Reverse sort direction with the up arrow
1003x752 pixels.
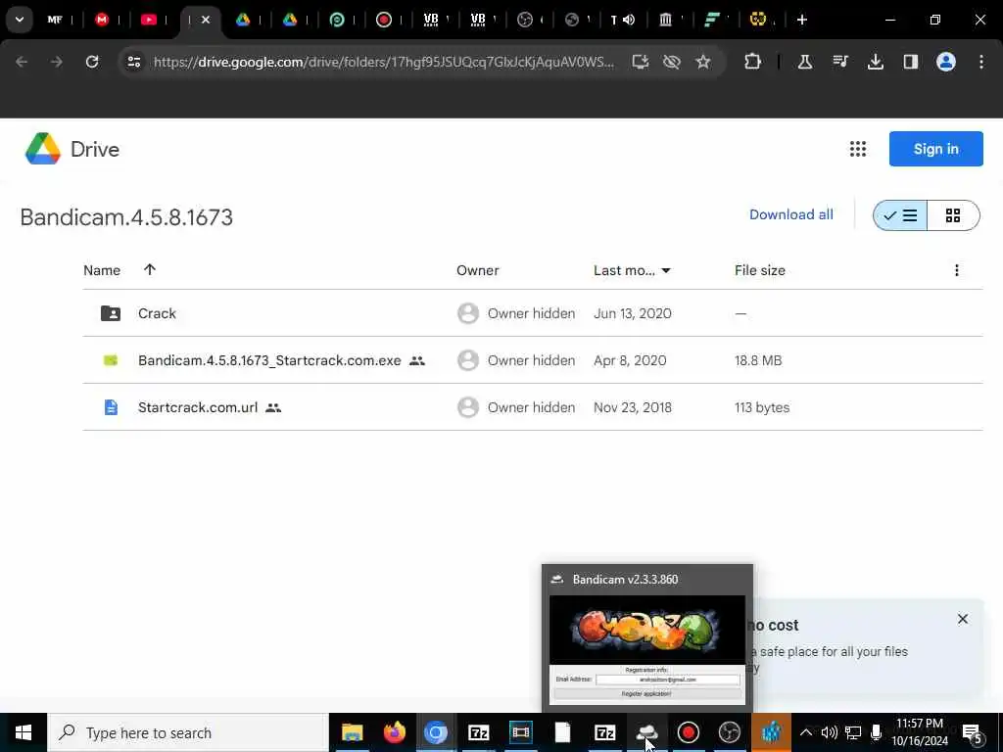point(150,270)
